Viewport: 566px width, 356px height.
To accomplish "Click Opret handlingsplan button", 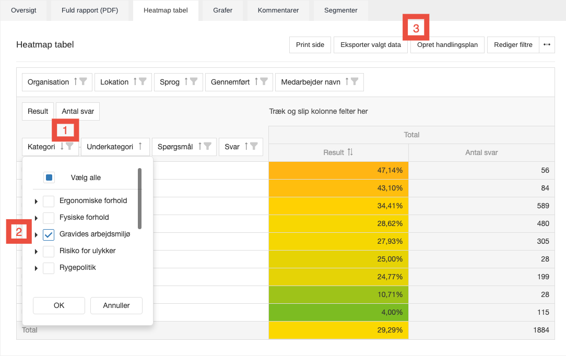I will click(447, 45).
